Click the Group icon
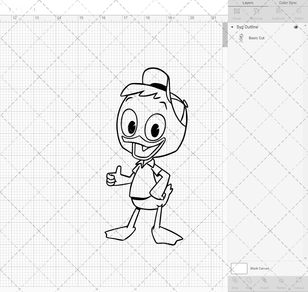 [237, 11]
